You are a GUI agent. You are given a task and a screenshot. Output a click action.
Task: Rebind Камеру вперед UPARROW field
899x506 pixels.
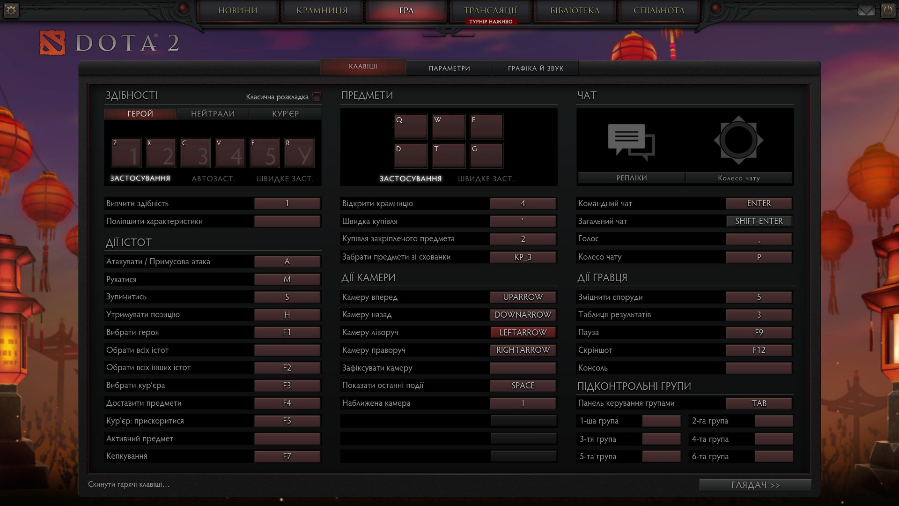(523, 297)
